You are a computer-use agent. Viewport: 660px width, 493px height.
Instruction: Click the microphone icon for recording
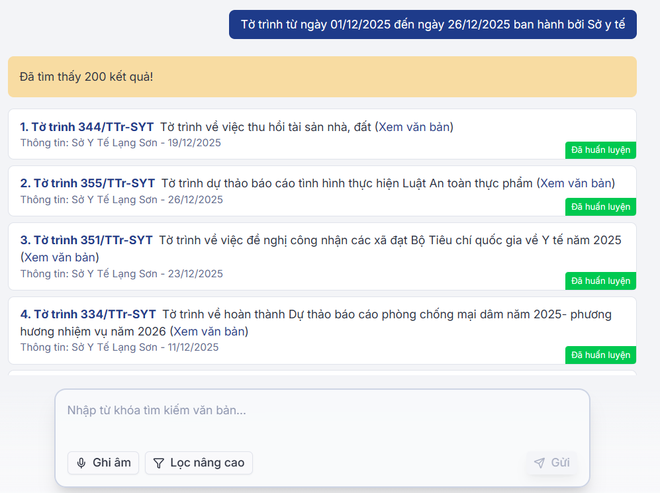point(81,463)
